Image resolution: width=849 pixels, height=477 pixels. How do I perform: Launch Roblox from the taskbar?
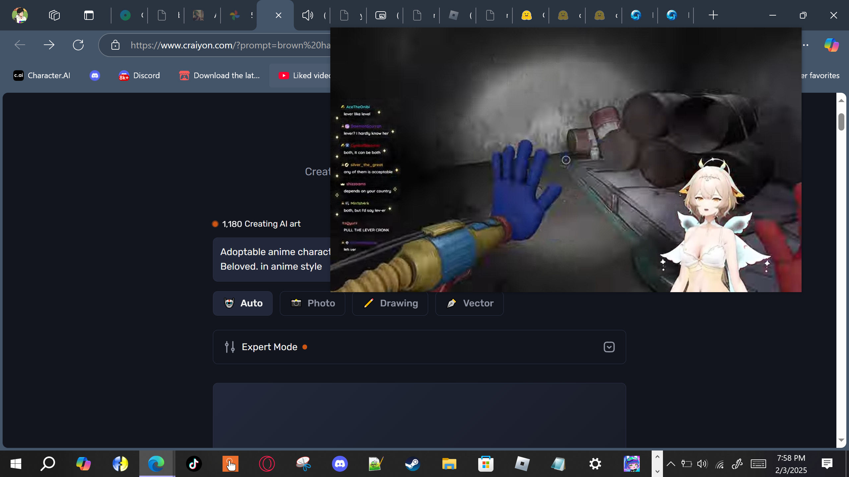[522, 463]
